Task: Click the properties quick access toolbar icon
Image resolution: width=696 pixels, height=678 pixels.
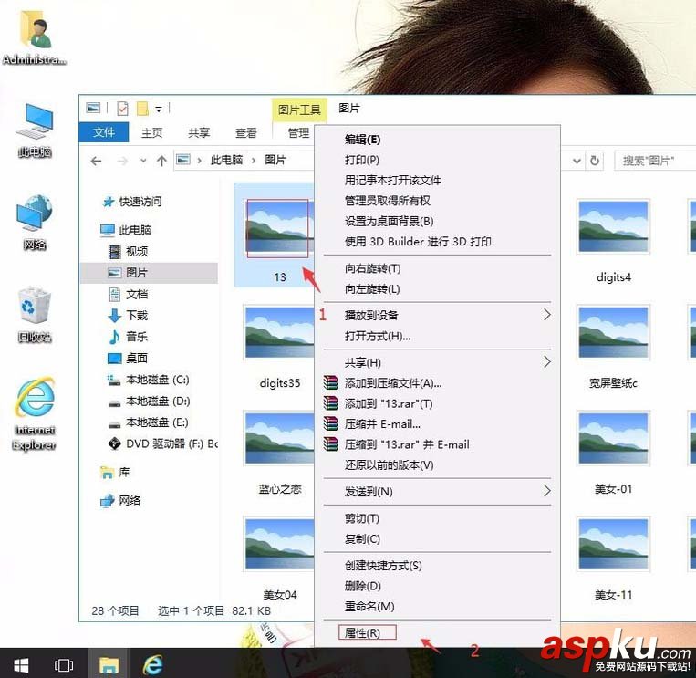Action: pyautogui.click(x=122, y=109)
